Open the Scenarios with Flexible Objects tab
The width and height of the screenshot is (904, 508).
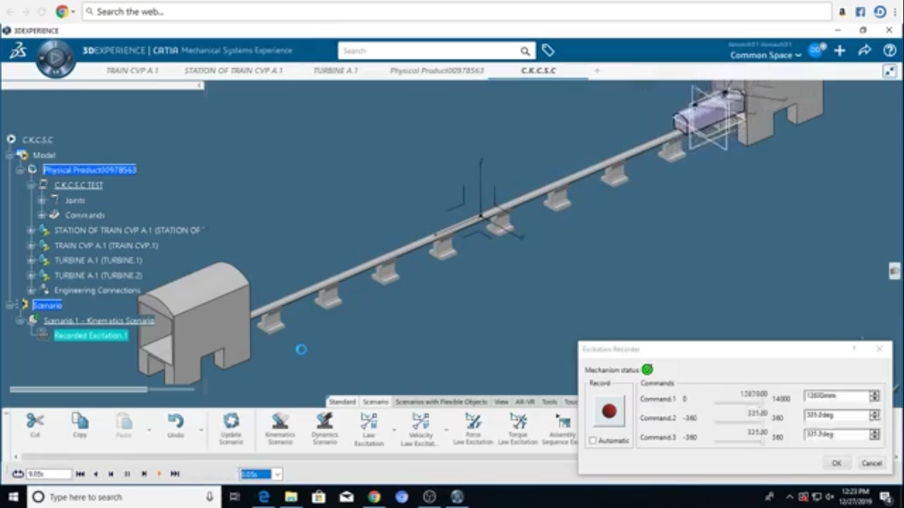(x=441, y=402)
